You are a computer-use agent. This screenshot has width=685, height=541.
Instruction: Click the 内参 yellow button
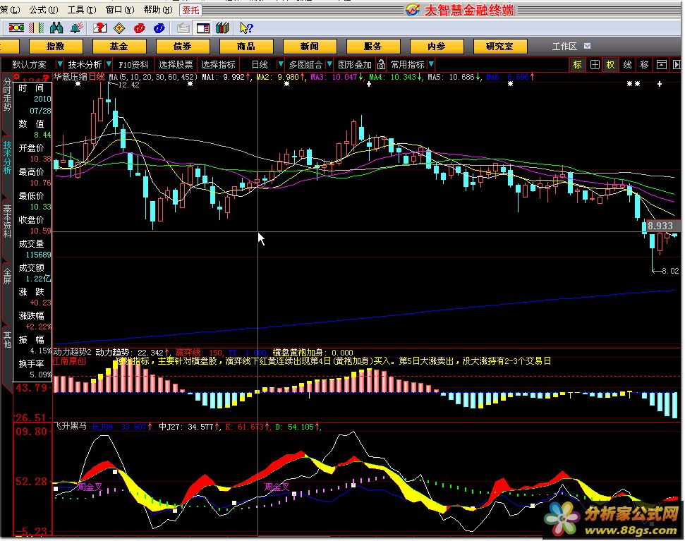pos(437,47)
